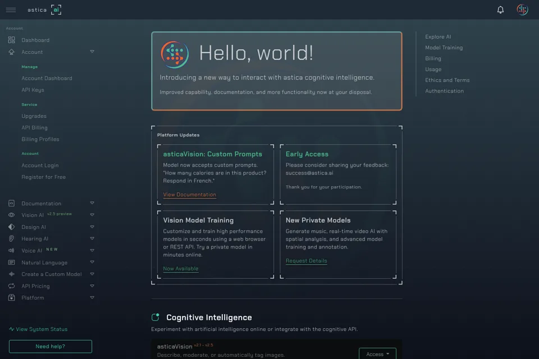Open the Access dropdown for asticaVision
The height and width of the screenshot is (359, 539).
click(x=377, y=354)
